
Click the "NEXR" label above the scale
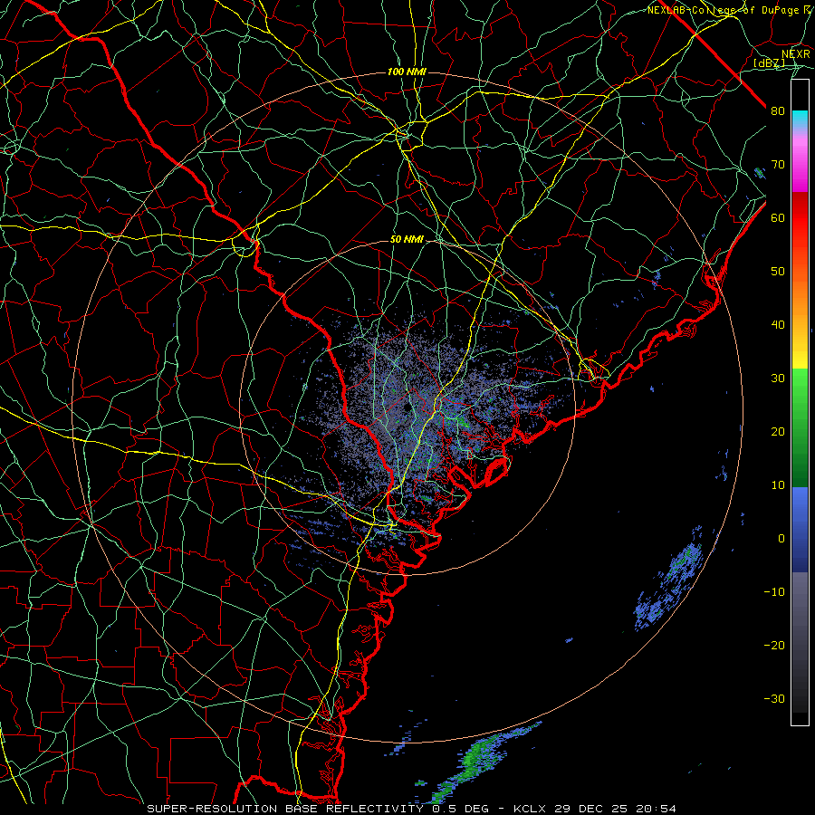795,54
